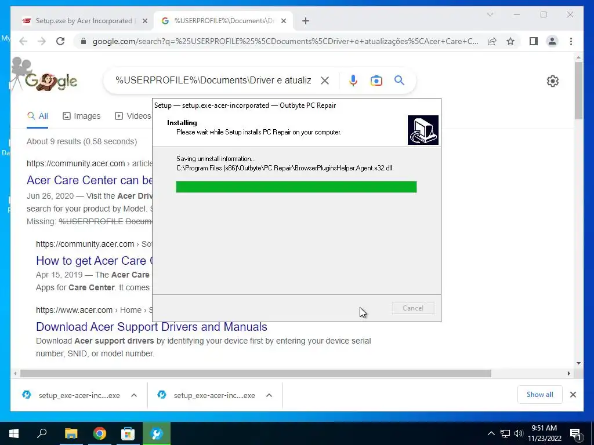Open Acer Care Center can be result

(x=89, y=180)
